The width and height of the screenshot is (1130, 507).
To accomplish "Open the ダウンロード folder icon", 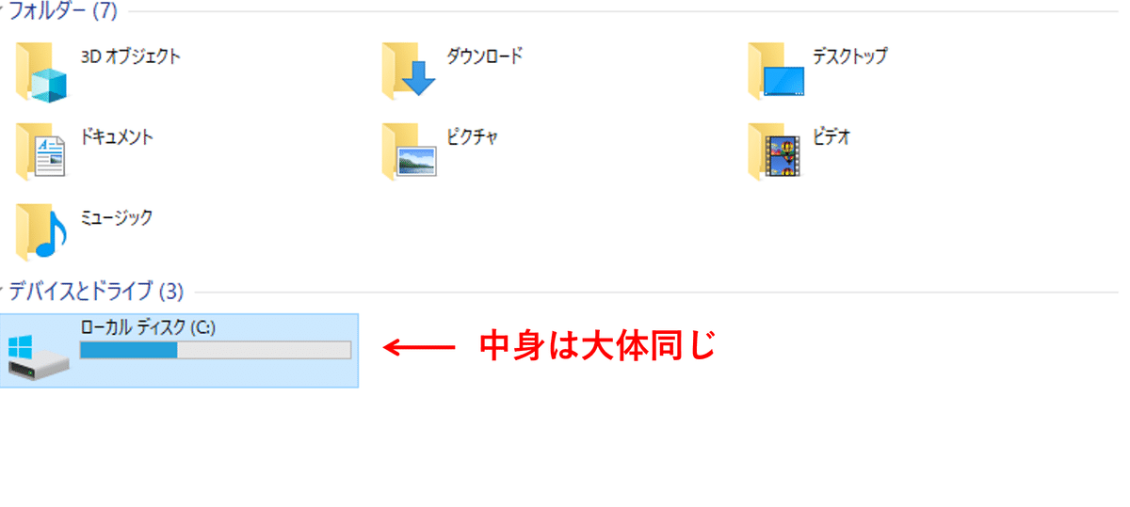I will pyautogui.click(x=409, y=71).
